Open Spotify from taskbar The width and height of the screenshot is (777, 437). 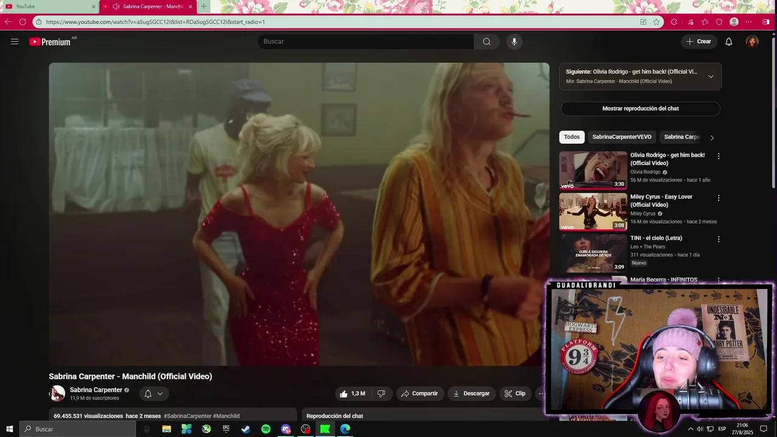(266, 429)
